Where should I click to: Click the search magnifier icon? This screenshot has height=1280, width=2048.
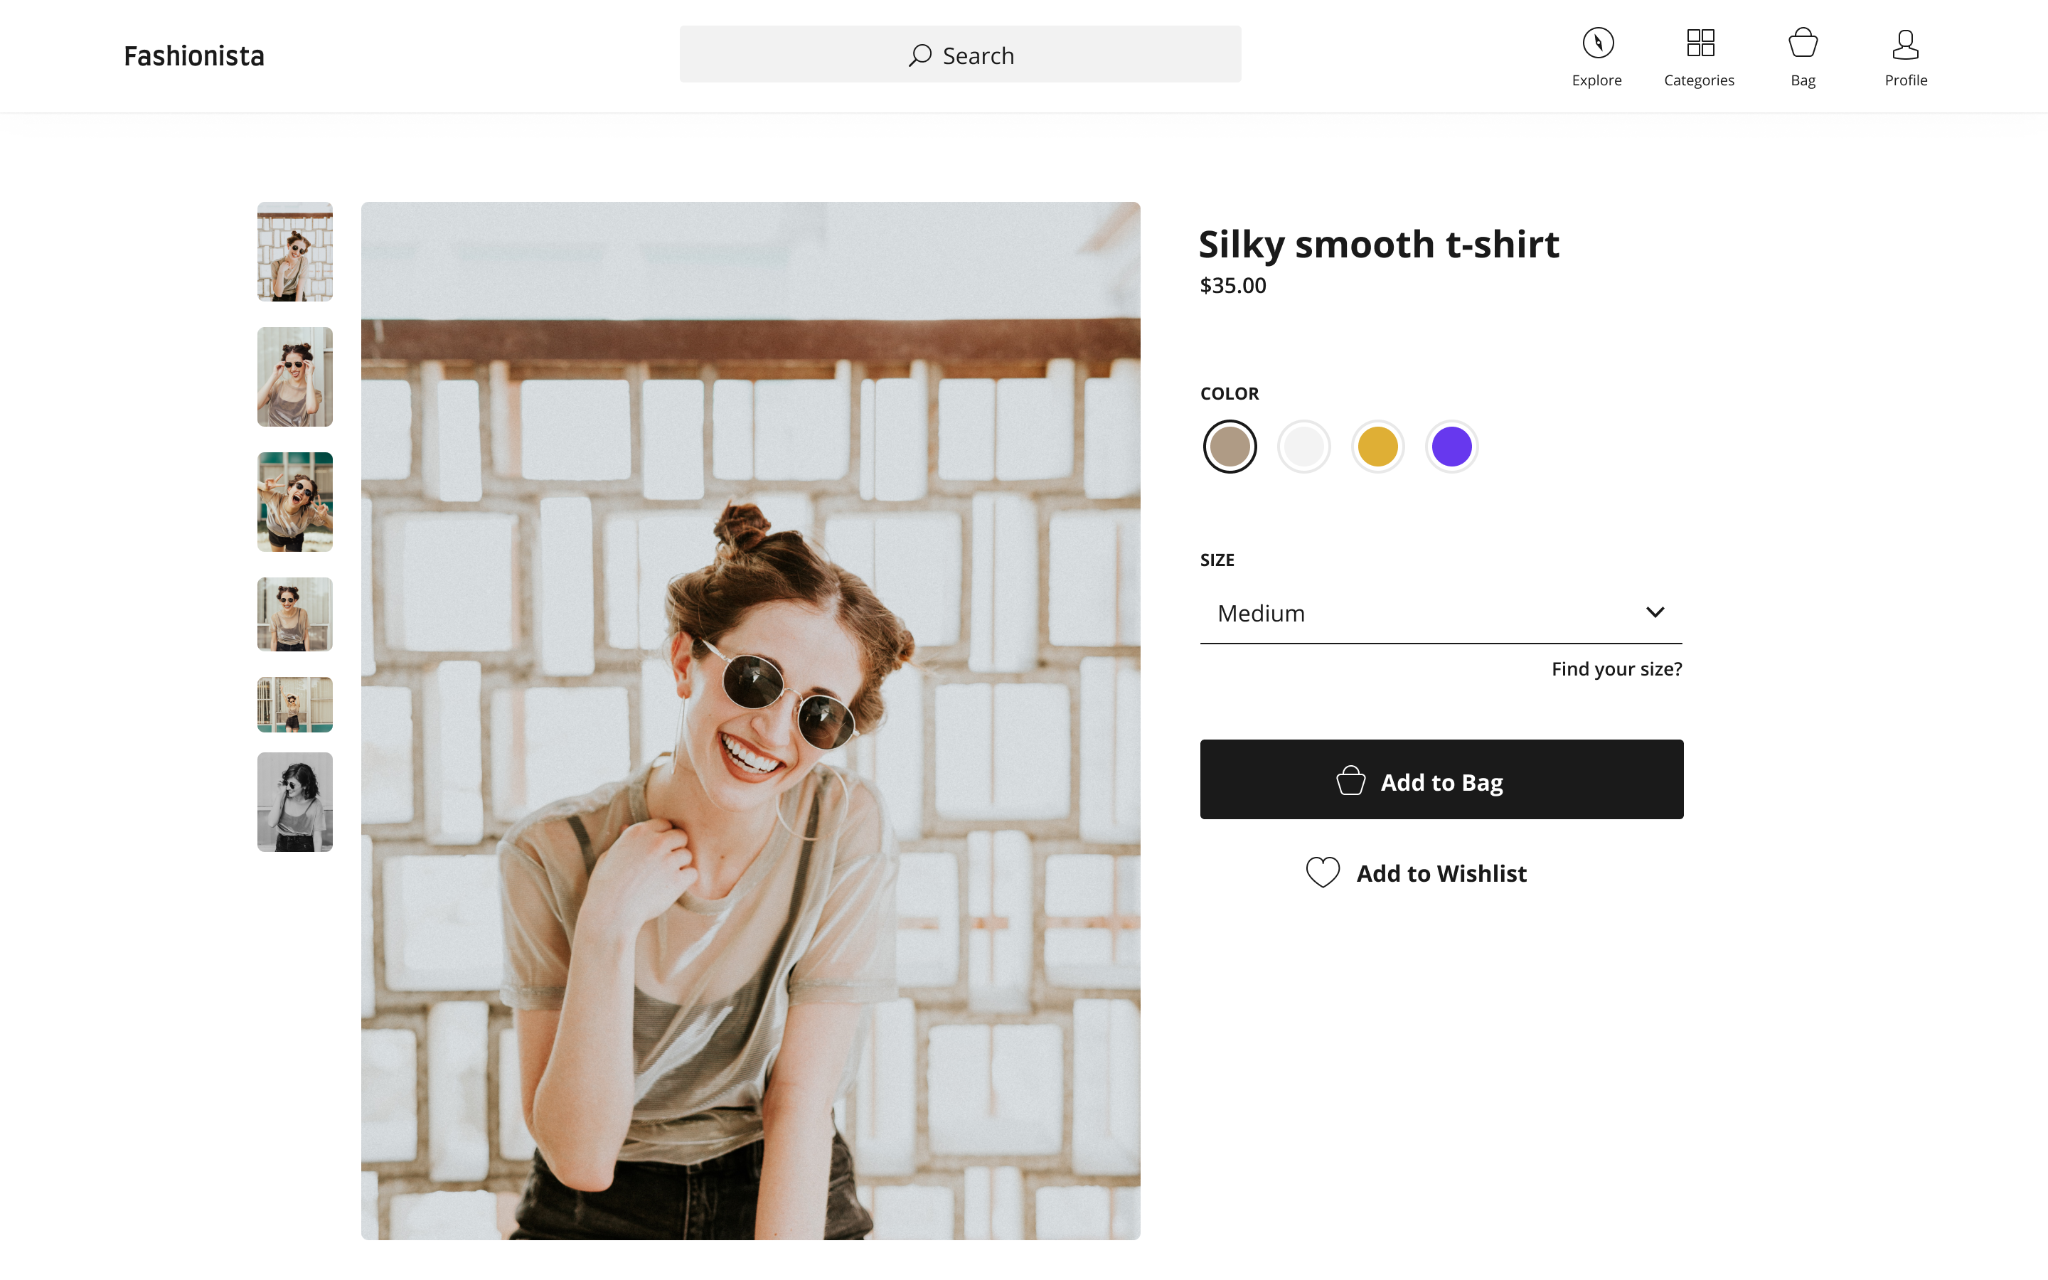coord(920,56)
